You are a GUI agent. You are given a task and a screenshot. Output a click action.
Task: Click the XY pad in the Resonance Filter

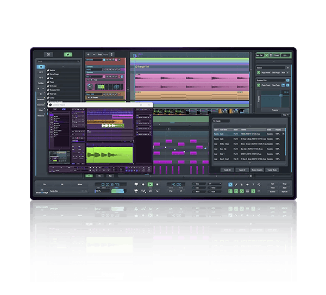pos(275,99)
